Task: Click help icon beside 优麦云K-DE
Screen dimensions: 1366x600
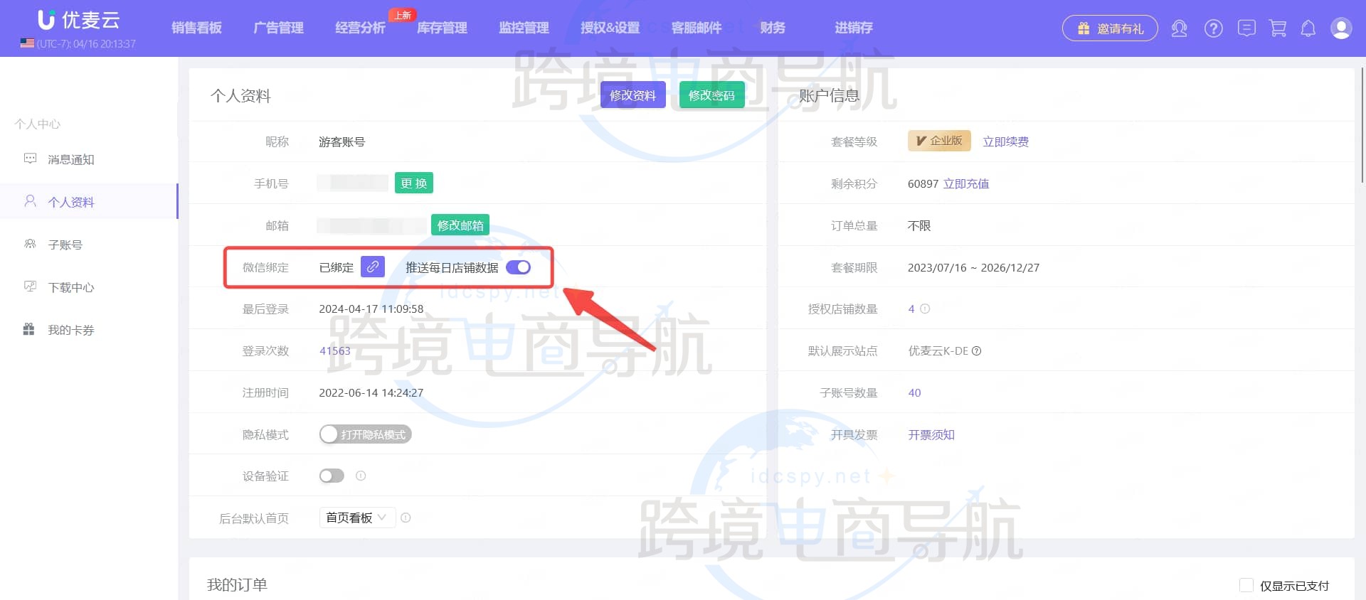Action: [x=977, y=350]
